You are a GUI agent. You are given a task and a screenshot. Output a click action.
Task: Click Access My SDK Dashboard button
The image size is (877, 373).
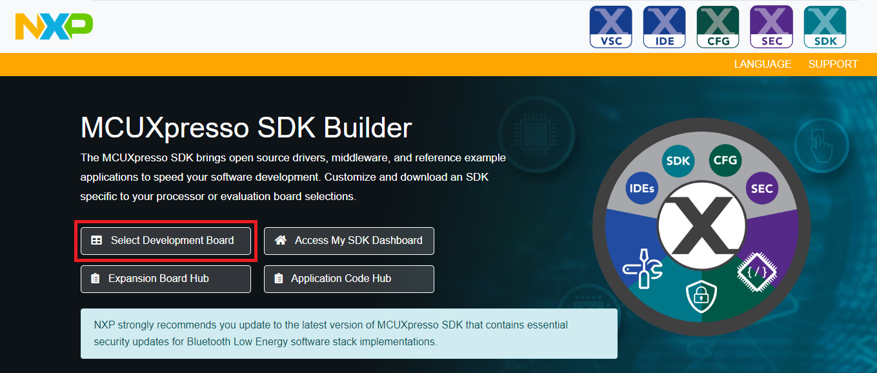point(349,241)
